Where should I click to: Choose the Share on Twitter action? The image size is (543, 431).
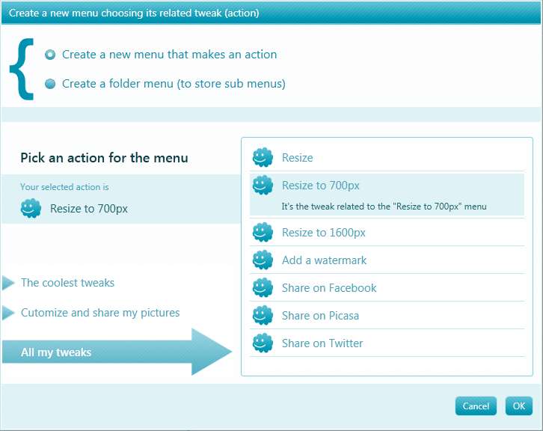tap(387, 343)
